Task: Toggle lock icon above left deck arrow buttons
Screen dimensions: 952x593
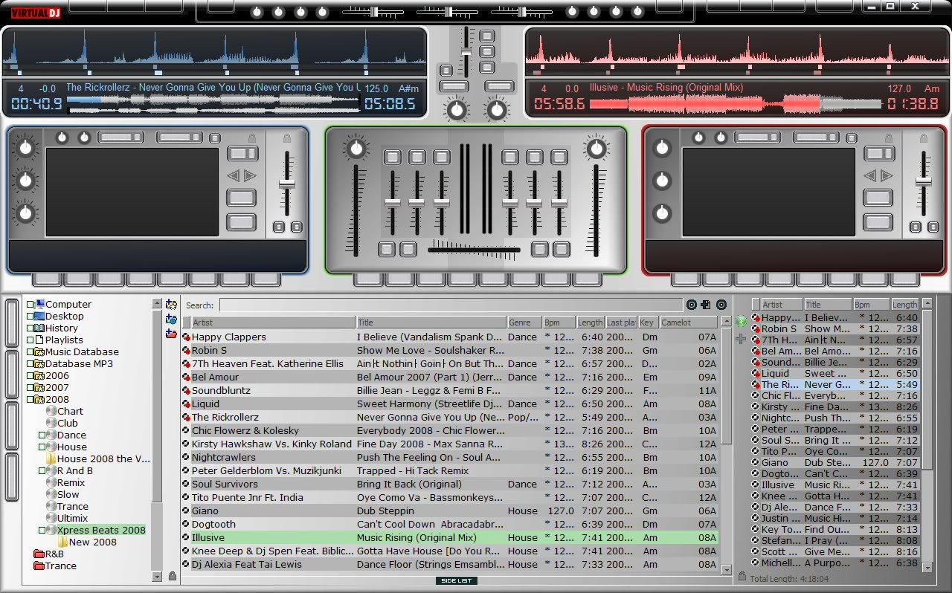Action: [x=252, y=138]
